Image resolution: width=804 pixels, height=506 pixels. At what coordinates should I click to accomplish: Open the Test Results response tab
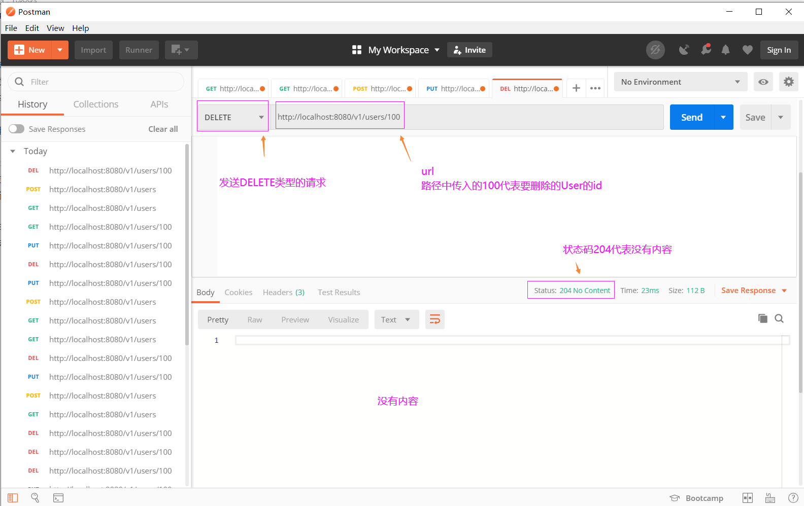[x=339, y=292]
